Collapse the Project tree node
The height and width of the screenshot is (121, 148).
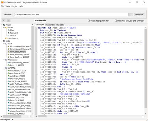point(2,25)
